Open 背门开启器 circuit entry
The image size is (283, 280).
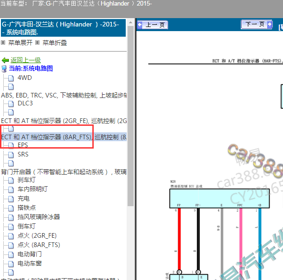[64, 172]
